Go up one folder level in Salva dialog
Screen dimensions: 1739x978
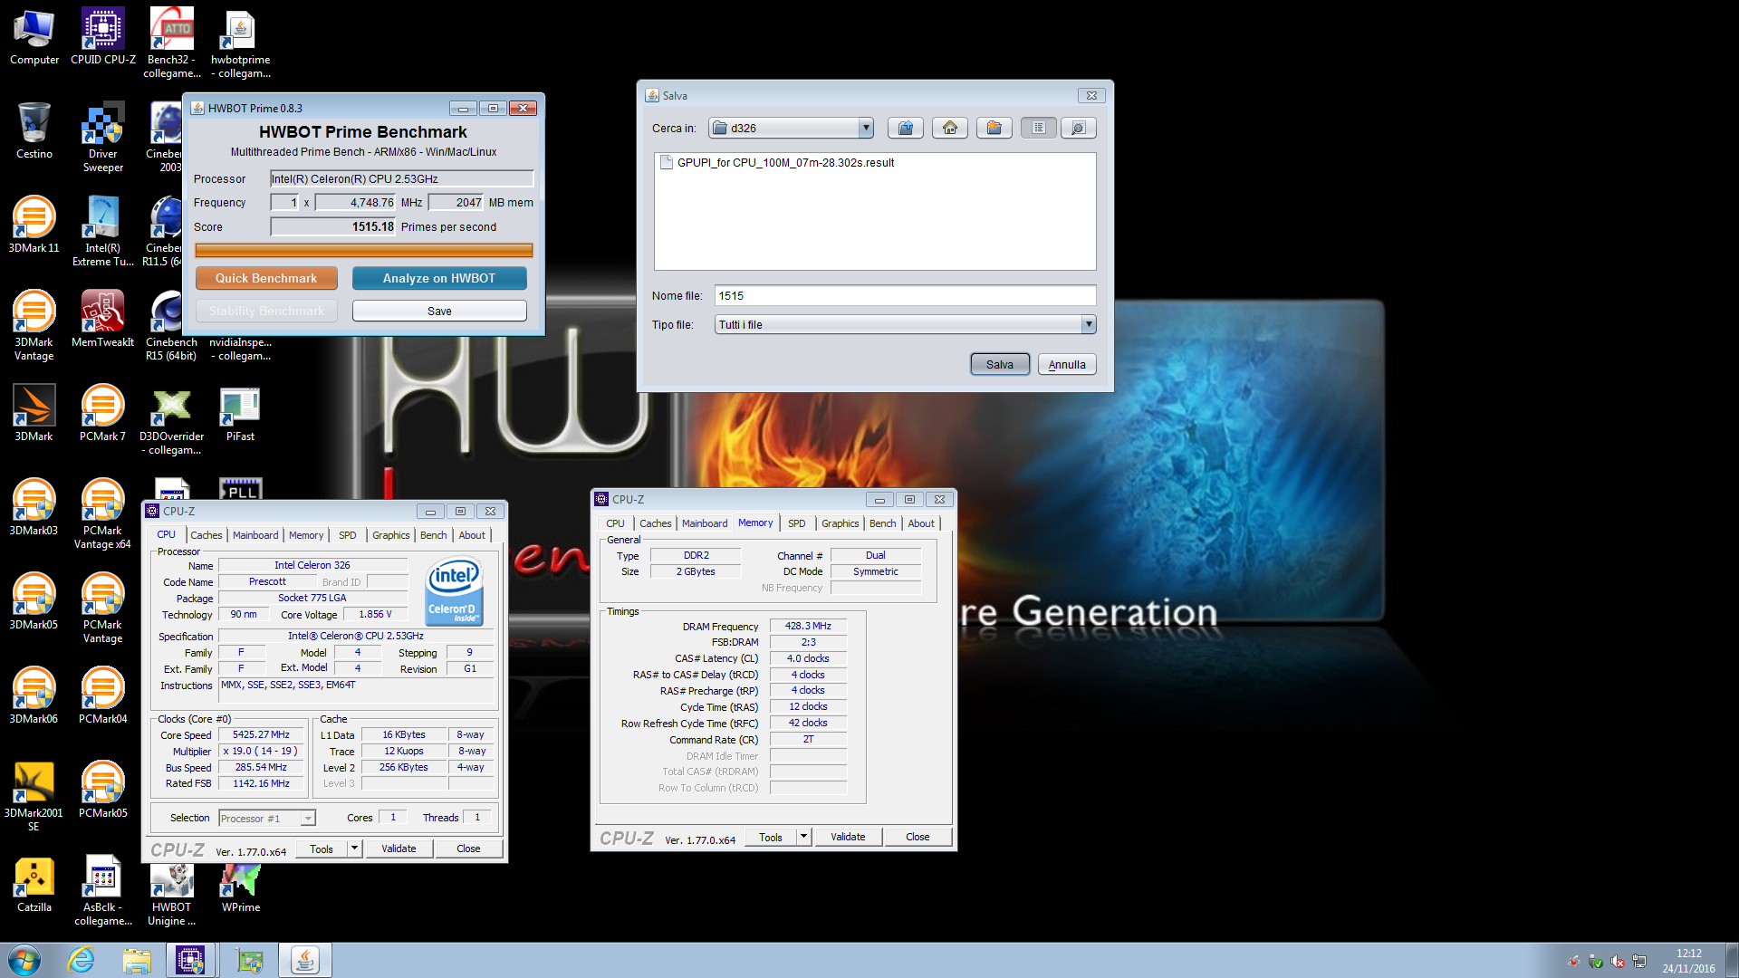tap(906, 128)
